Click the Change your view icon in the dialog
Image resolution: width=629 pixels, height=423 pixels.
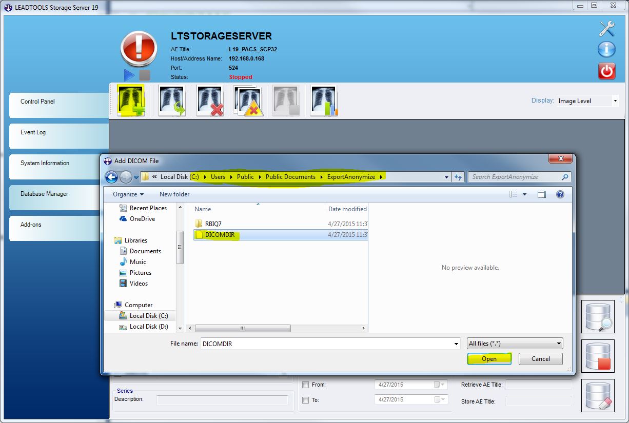click(x=514, y=194)
